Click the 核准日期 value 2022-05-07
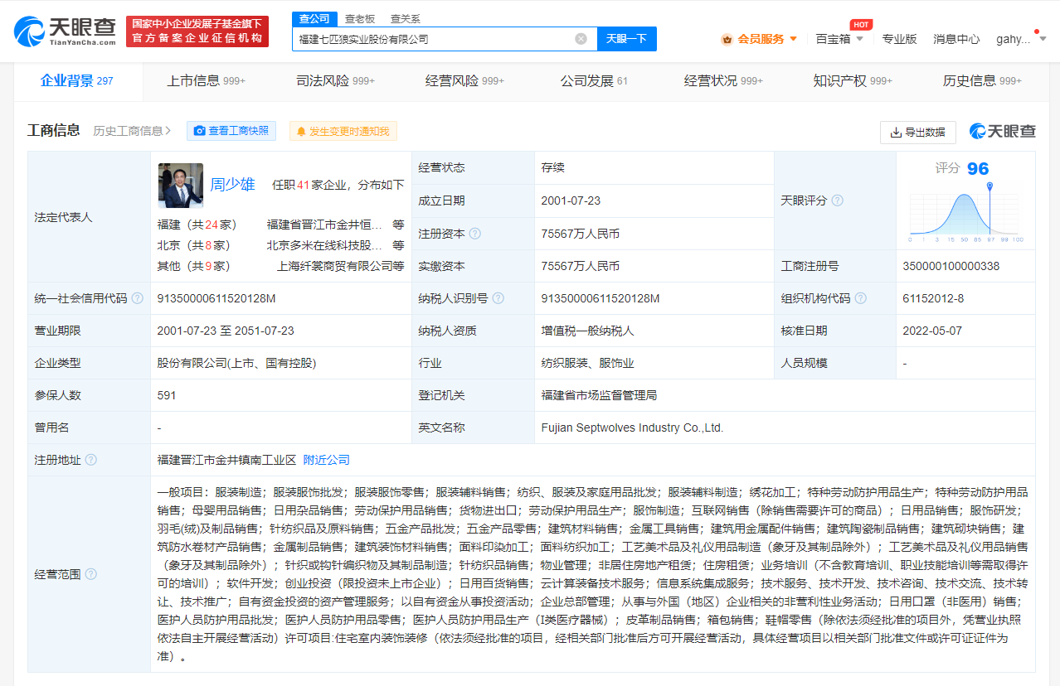The width and height of the screenshot is (1060, 686). click(932, 331)
